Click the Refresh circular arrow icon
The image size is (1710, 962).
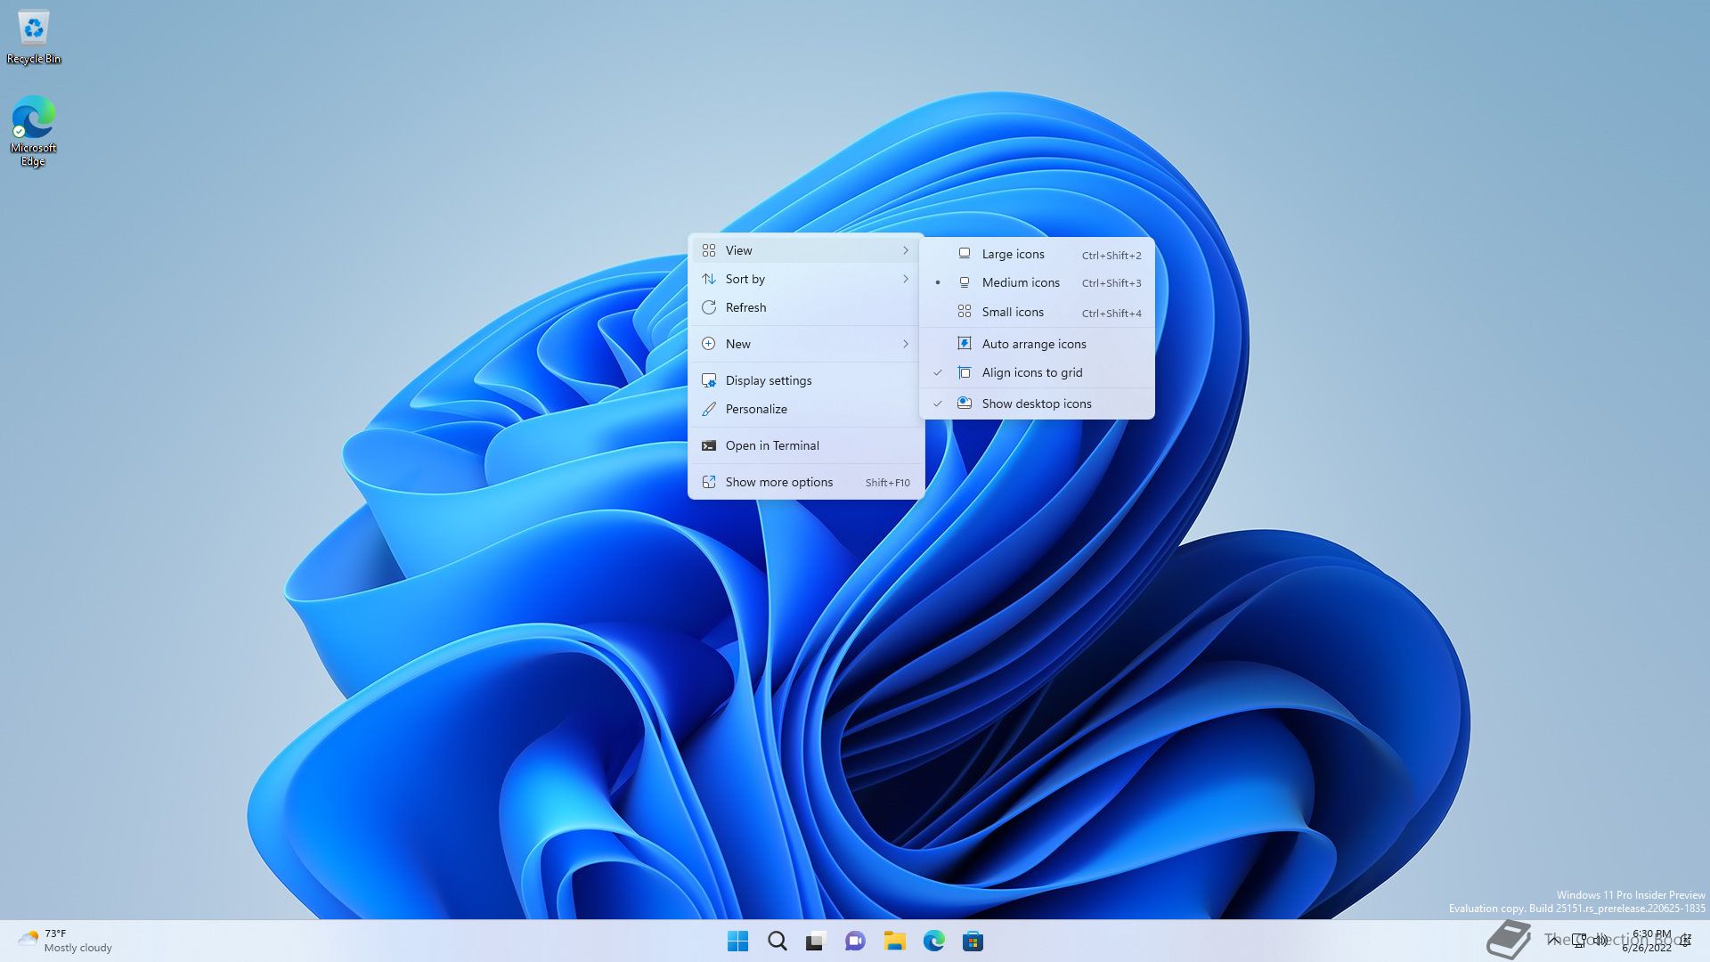[x=709, y=307]
